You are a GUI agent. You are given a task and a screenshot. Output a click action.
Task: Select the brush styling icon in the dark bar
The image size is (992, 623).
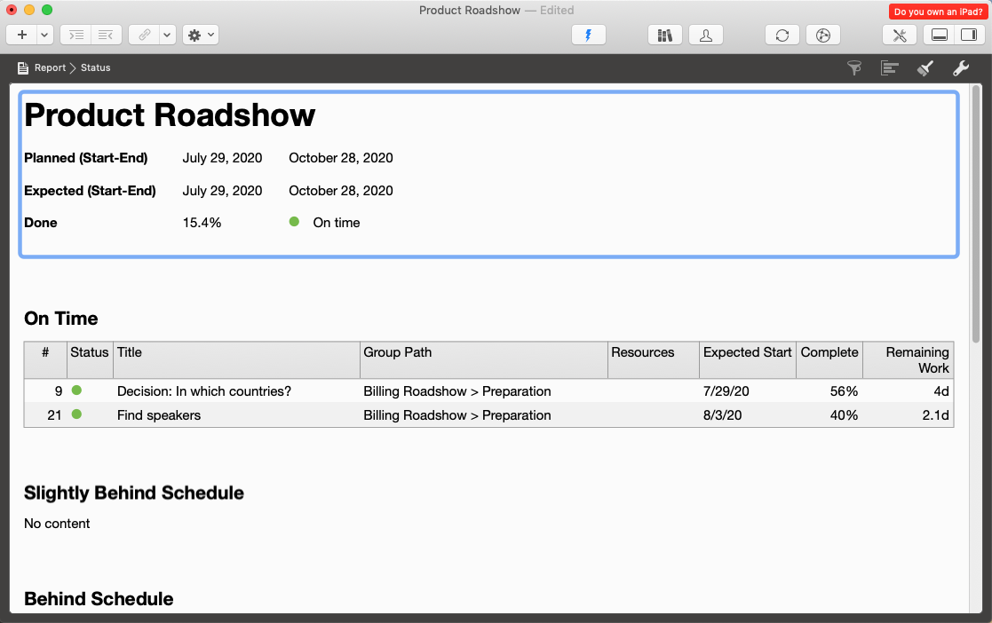[x=925, y=67]
